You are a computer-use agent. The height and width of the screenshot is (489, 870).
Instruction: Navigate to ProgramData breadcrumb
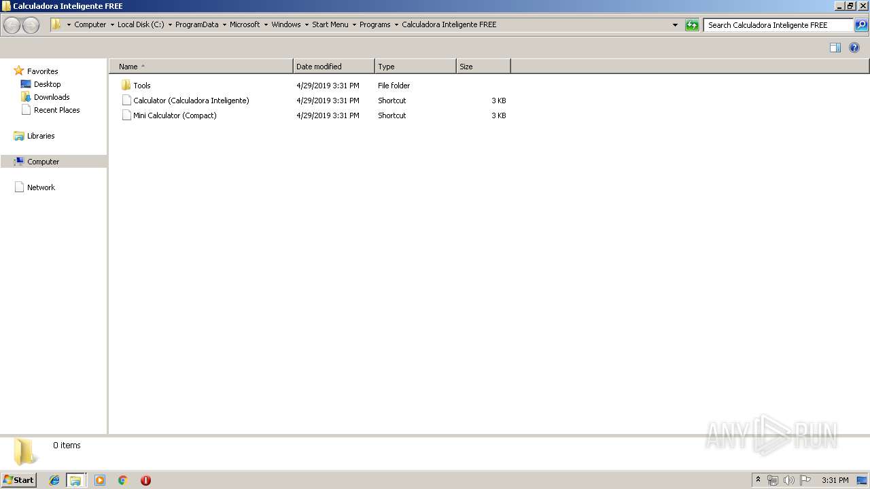click(197, 24)
